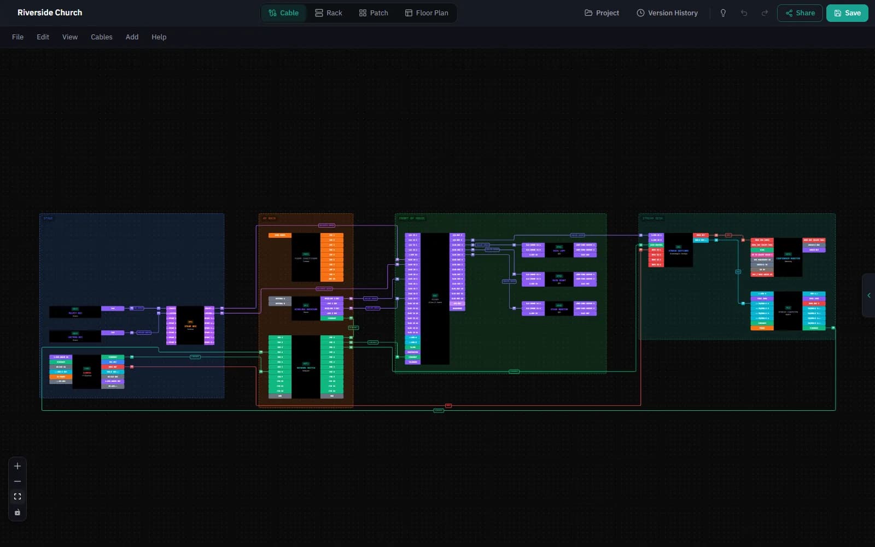Open Version History
This screenshot has width=875, height=547.
pyautogui.click(x=667, y=13)
